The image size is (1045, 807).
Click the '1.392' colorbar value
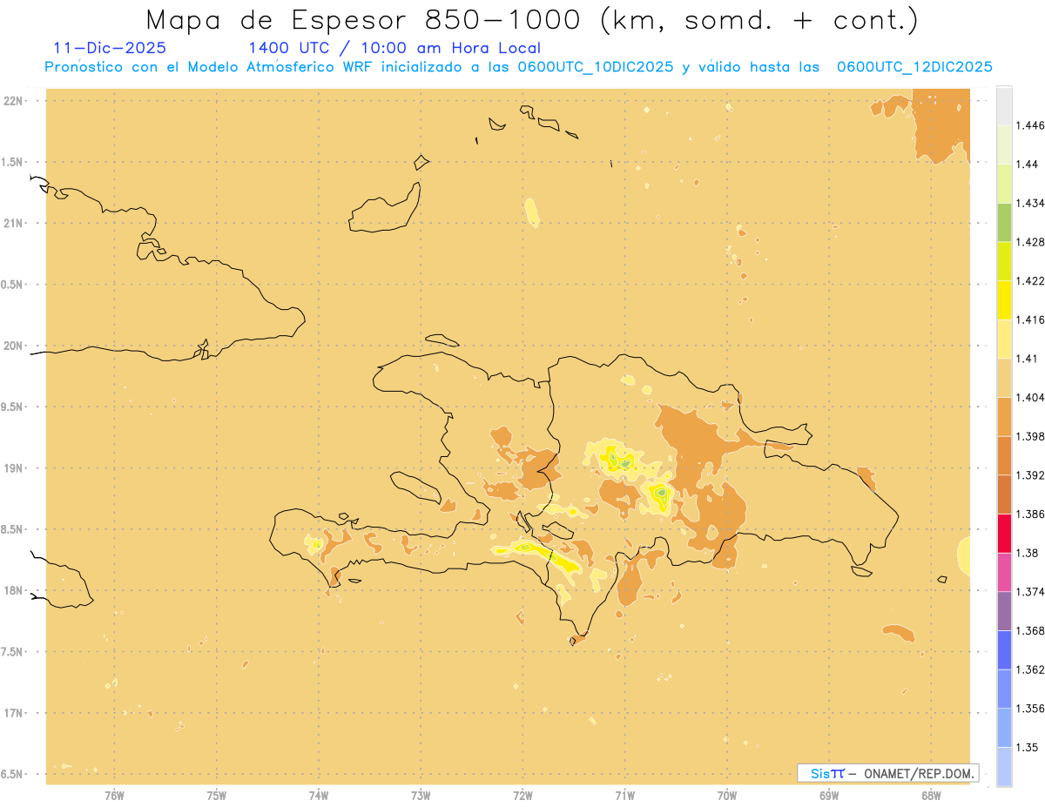(1030, 475)
